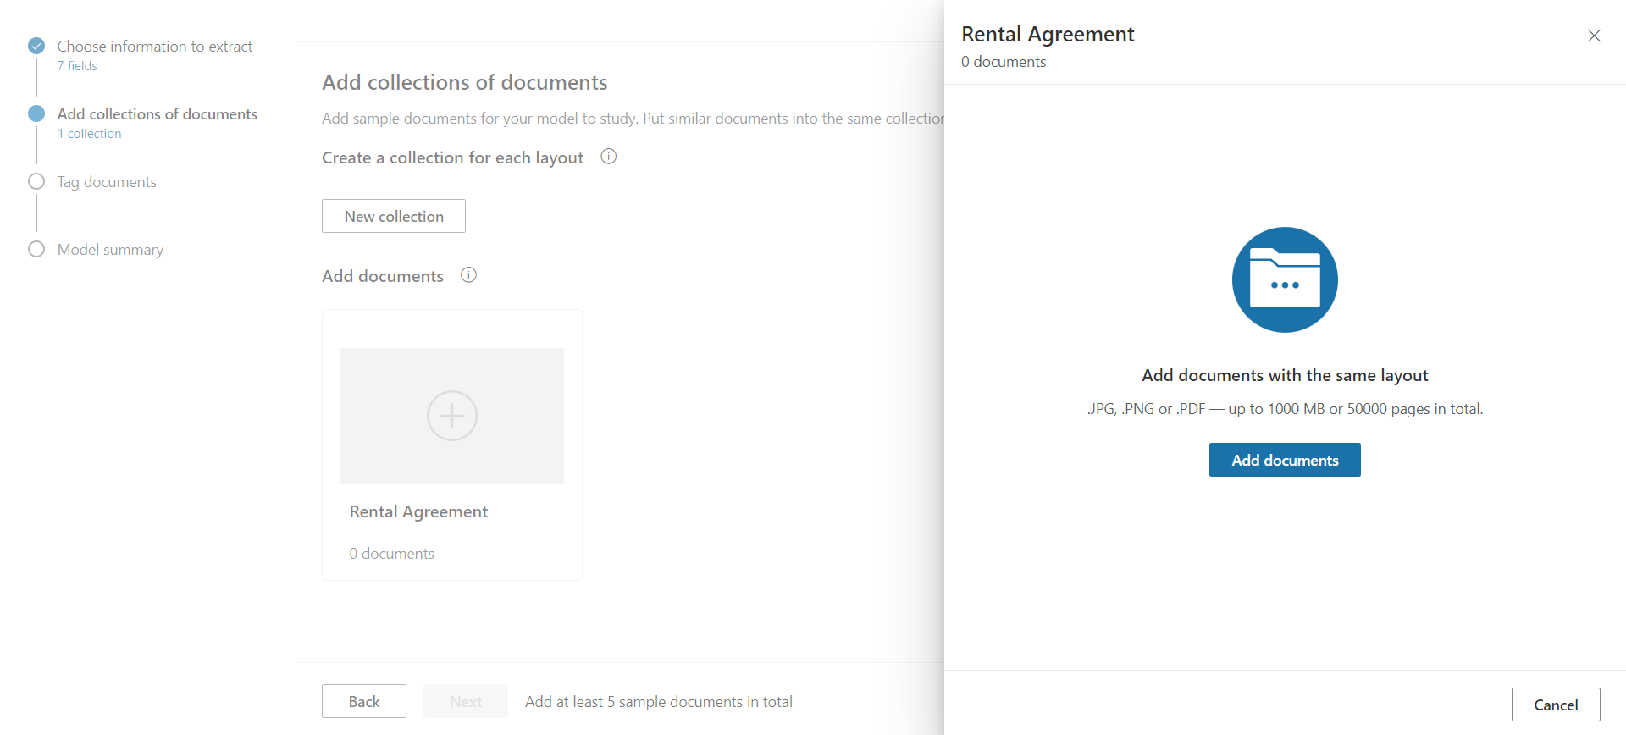Open the 7 fields link
The height and width of the screenshot is (735, 1626).
(x=77, y=66)
